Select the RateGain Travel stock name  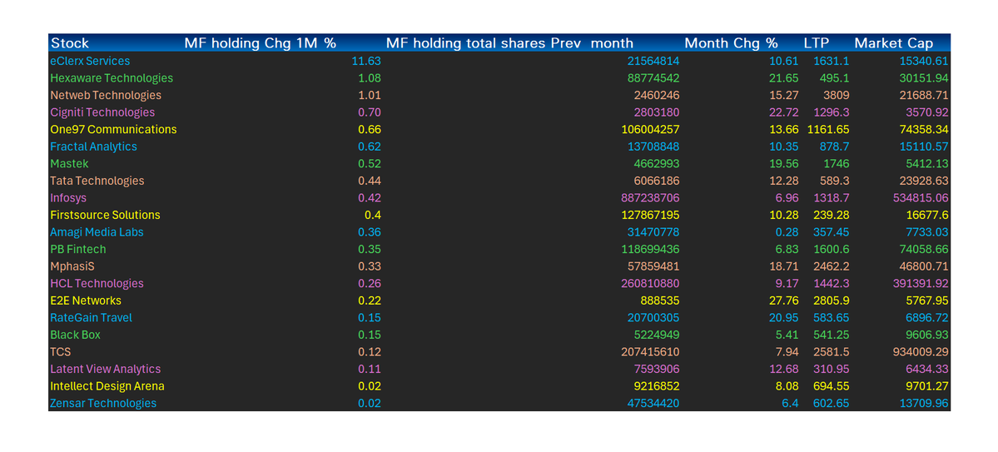pos(91,318)
